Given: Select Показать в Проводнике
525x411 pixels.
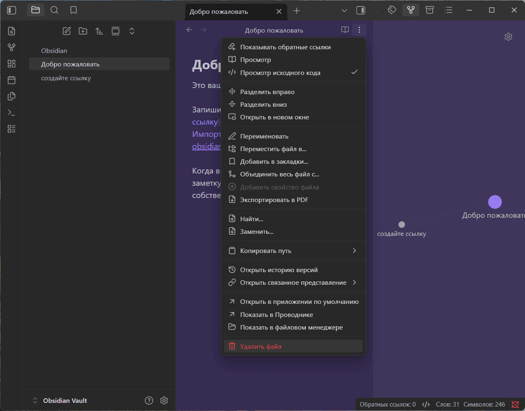Looking at the screenshot, I should click(293, 314).
